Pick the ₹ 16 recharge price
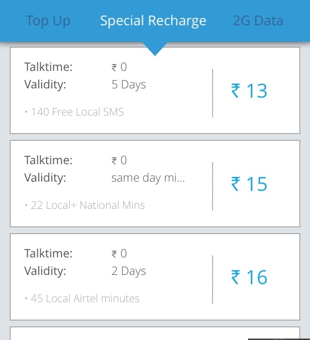 (249, 278)
